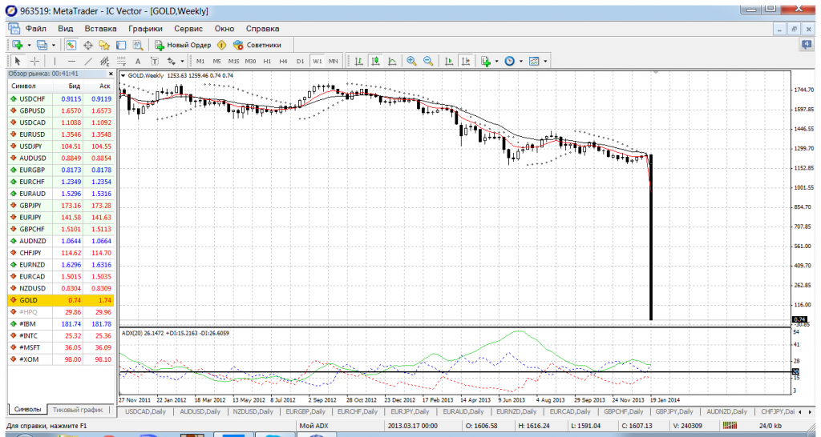
Task: Click the zoom out magnifier
Action: coord(428,61)
